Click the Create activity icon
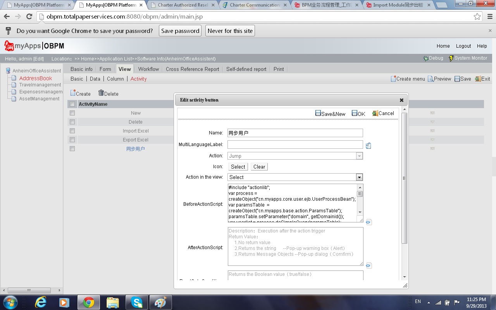Screen dimensions: 496x310 (x=73, y=93)
